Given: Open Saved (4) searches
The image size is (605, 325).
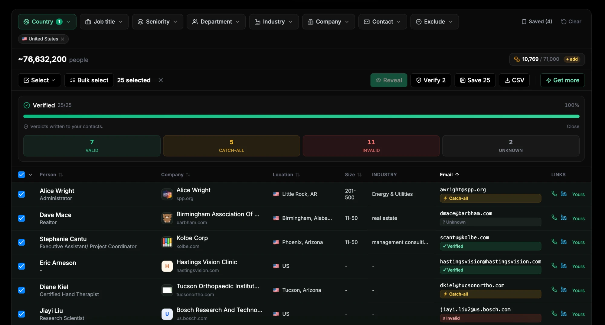Looking at the screenshot, I should [537, 22].
